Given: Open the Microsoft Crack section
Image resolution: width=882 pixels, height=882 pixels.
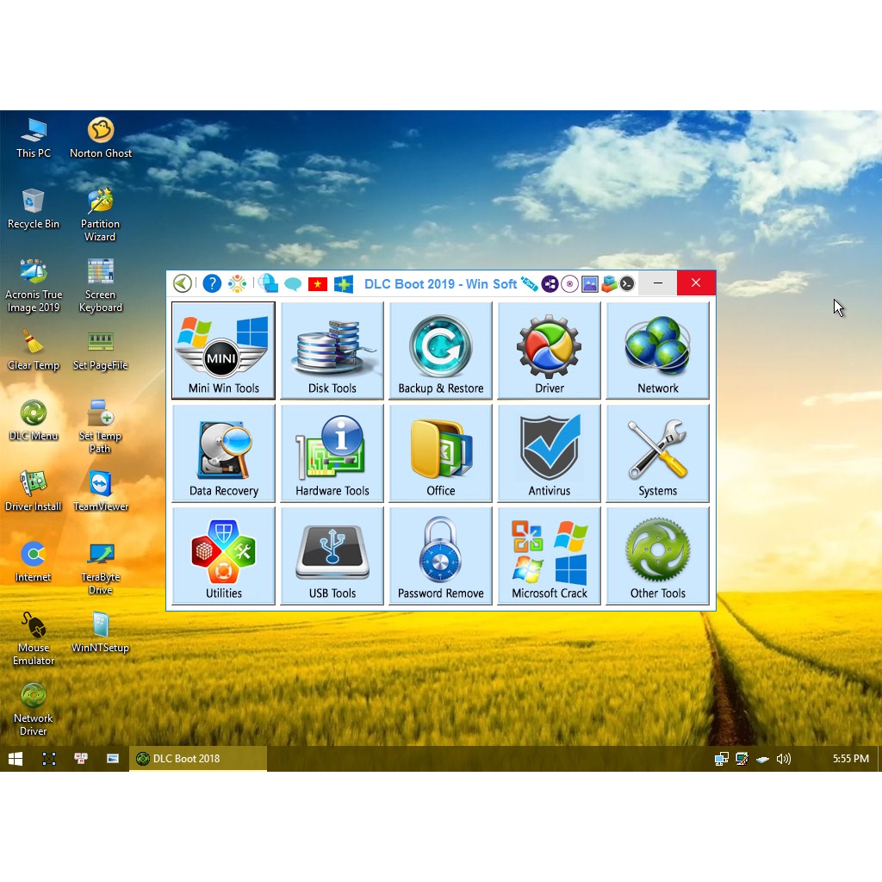Looking at the screenshot, I should (549, 555).
